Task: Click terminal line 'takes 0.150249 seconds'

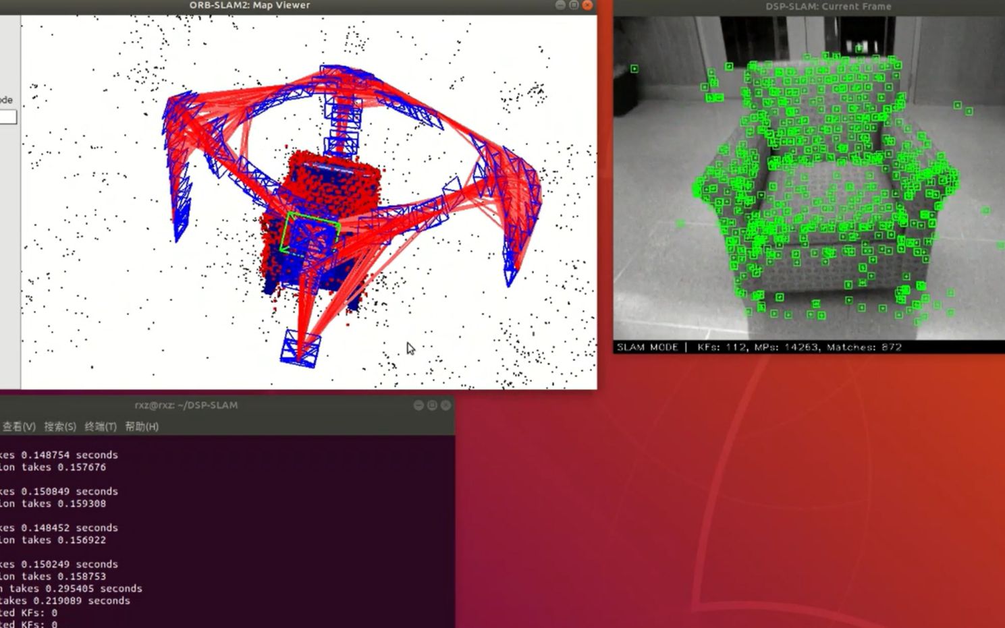Action: click(x=59, y=564)
